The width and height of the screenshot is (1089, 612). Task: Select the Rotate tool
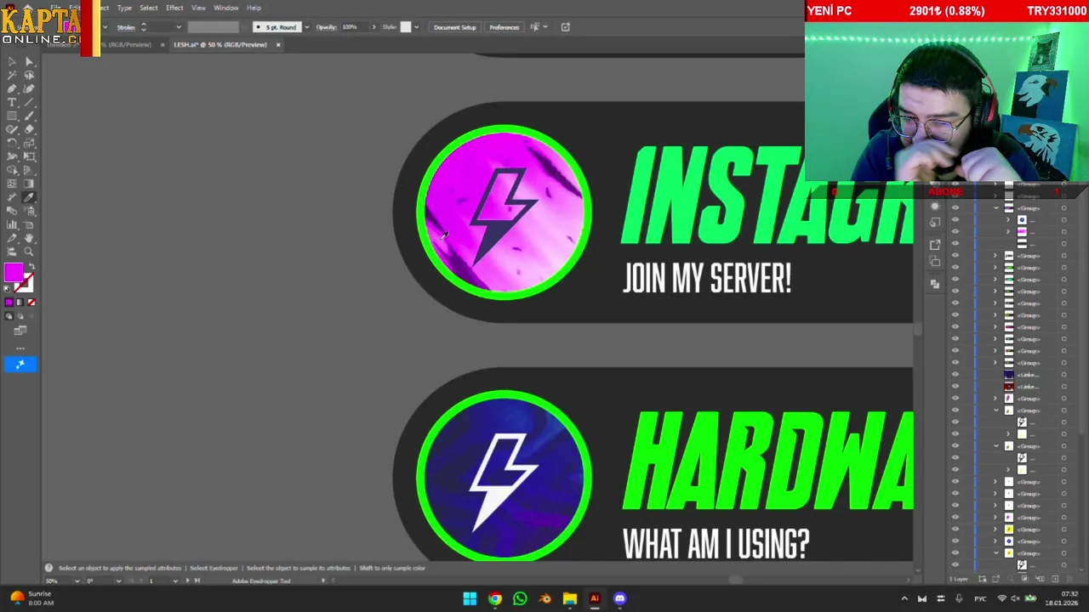coord(12,144)
